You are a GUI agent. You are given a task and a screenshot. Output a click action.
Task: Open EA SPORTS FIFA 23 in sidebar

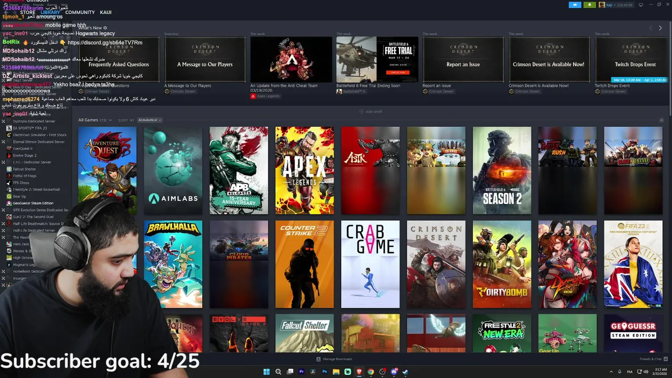tap(30, 128)
